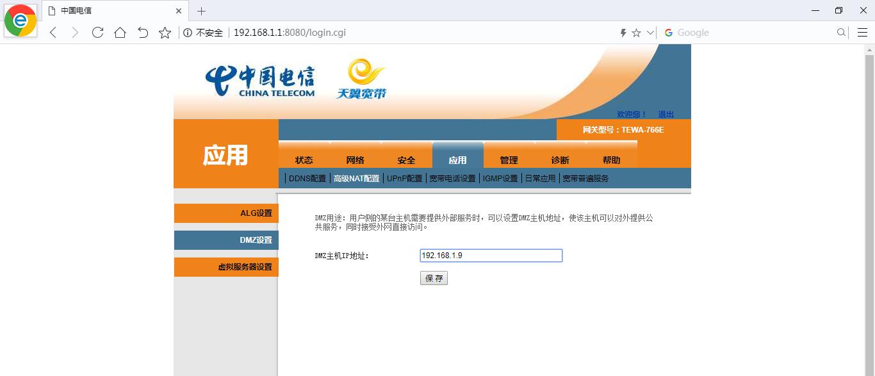Switch to the 管理 tab

point(509,159)
